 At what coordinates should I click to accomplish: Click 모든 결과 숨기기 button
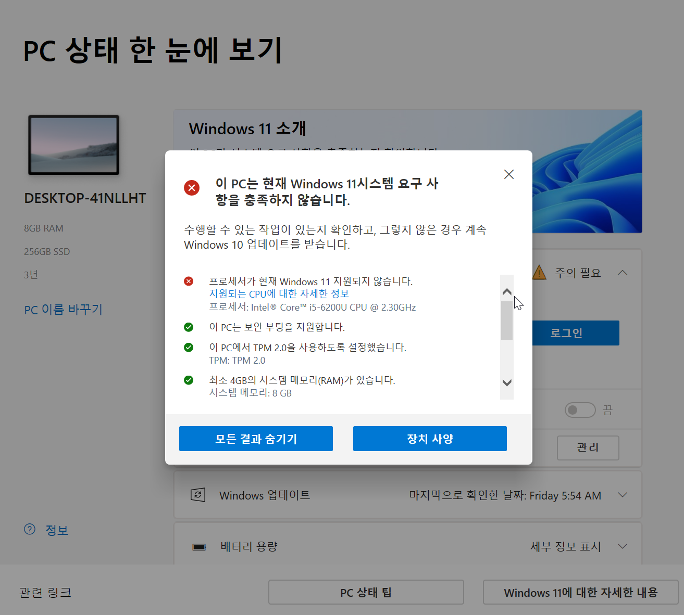(x=256, y=439)
